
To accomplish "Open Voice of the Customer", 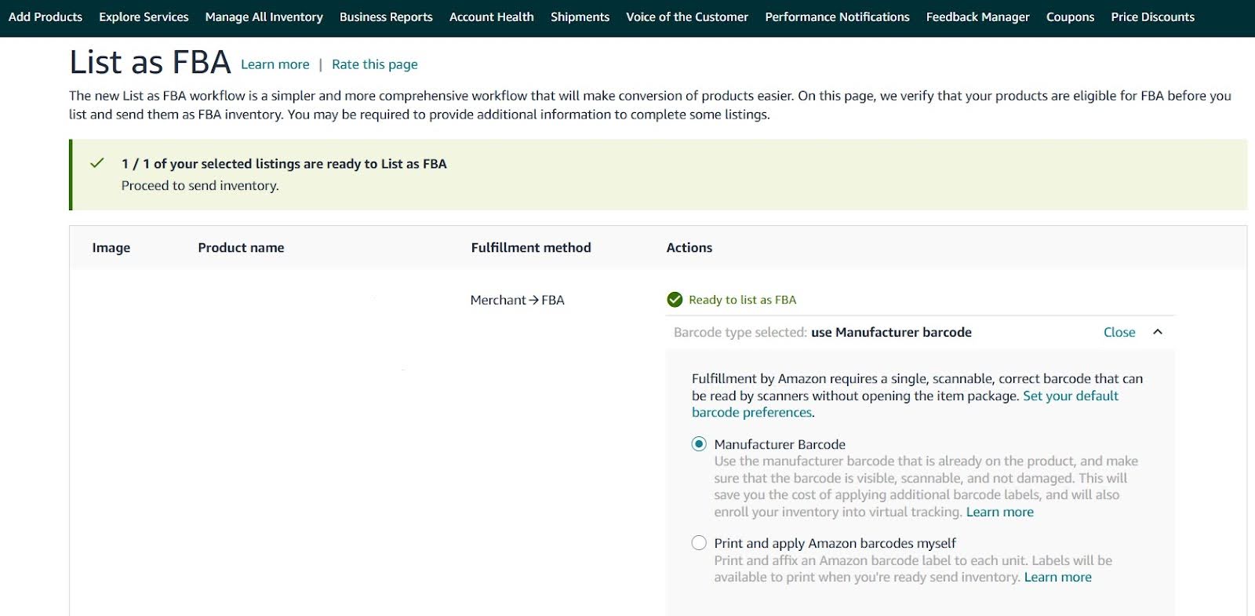I will click(x=687, y=16).
